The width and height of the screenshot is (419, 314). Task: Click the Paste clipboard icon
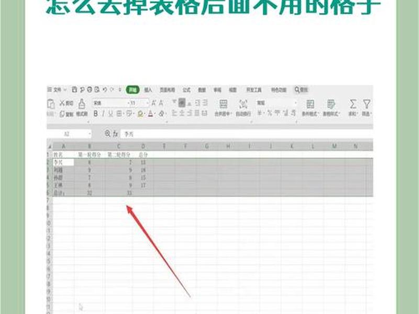50,104
